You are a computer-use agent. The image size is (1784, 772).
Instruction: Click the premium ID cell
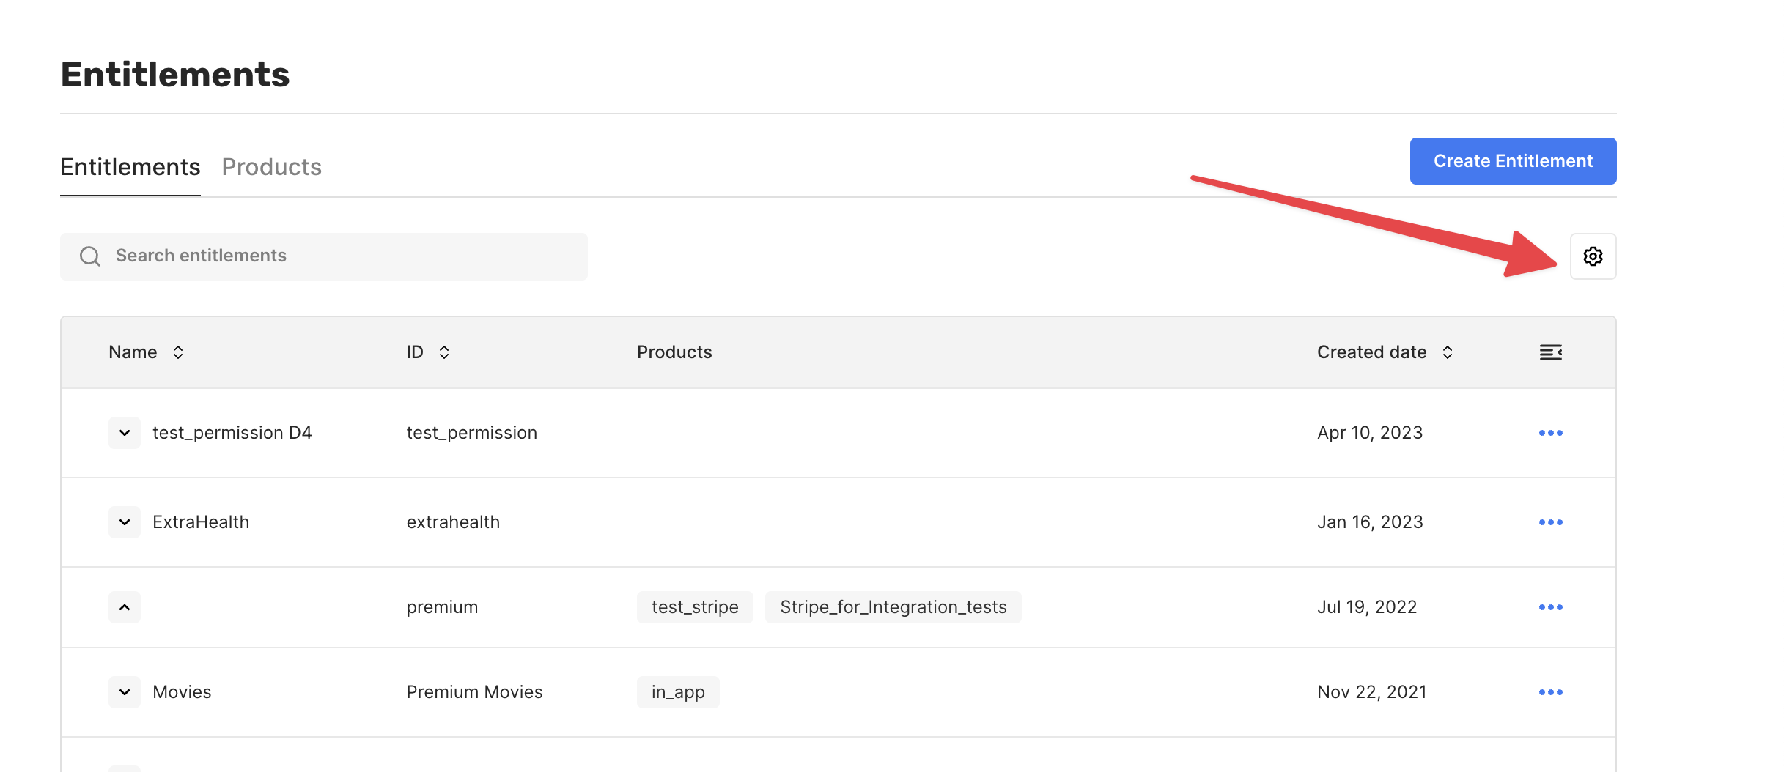(x=442, y=607)
